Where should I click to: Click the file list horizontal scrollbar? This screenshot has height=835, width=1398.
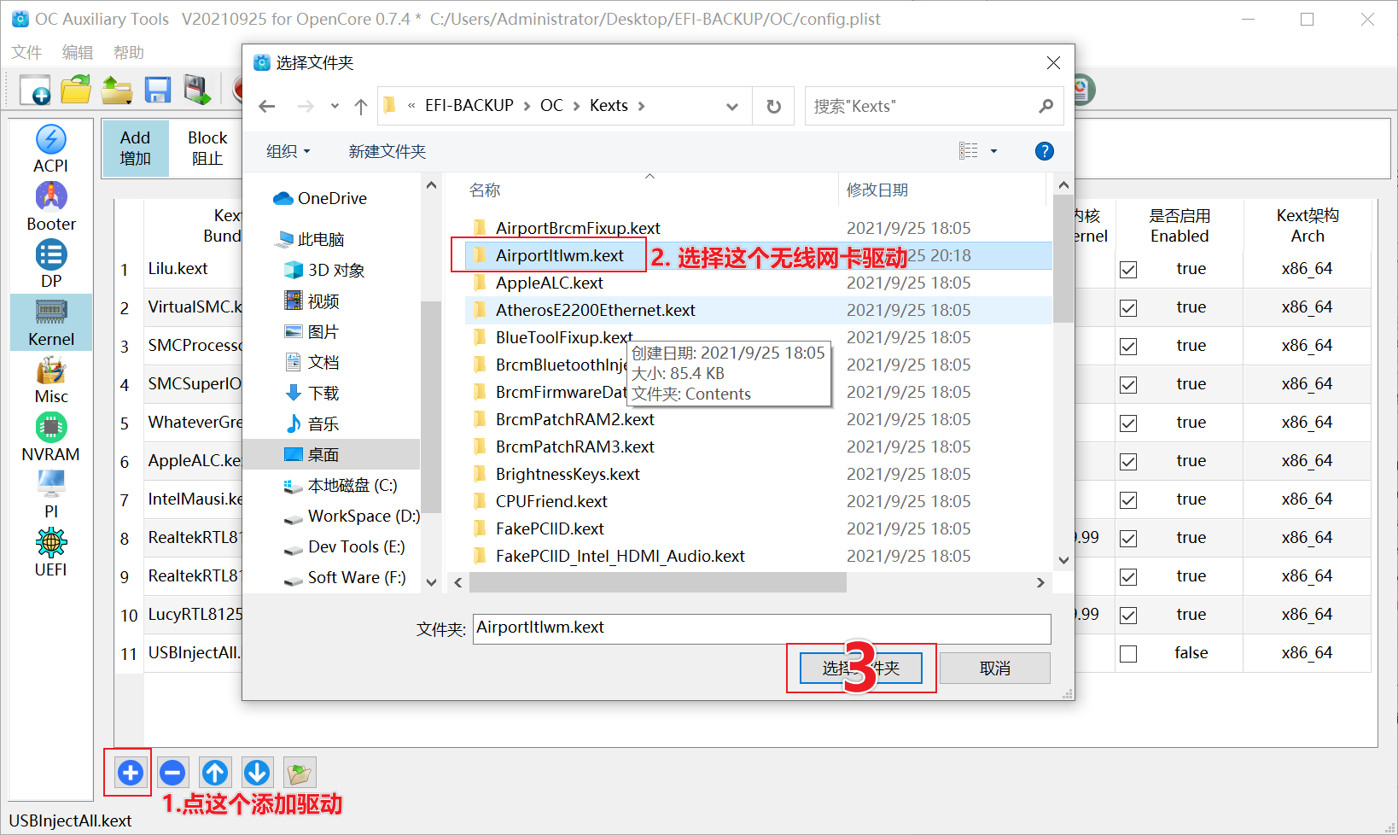657,582
